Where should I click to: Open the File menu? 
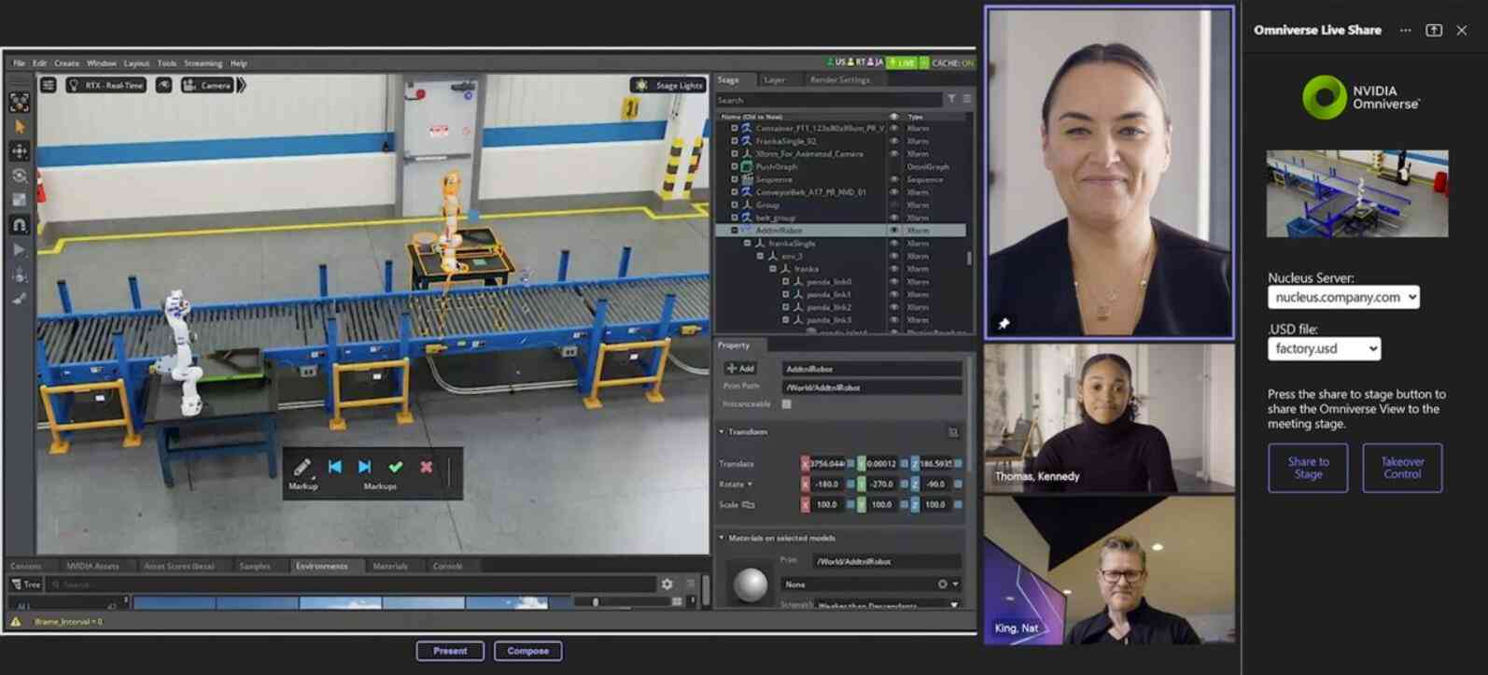[x=19, y=63]
